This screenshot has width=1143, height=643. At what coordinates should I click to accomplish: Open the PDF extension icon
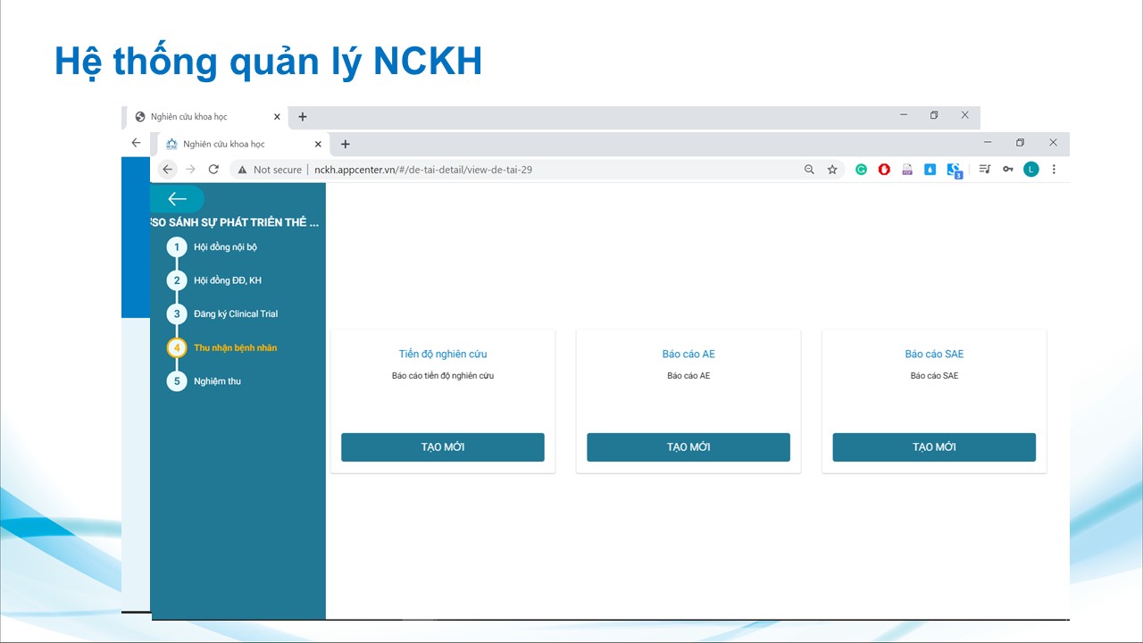(x=907, y=170)
